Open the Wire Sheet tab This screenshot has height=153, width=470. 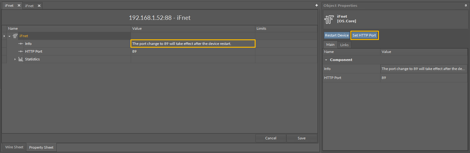click(14, 147)
